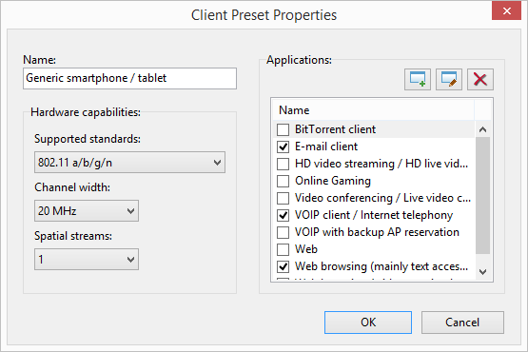Click the OK button

[368, 323]
